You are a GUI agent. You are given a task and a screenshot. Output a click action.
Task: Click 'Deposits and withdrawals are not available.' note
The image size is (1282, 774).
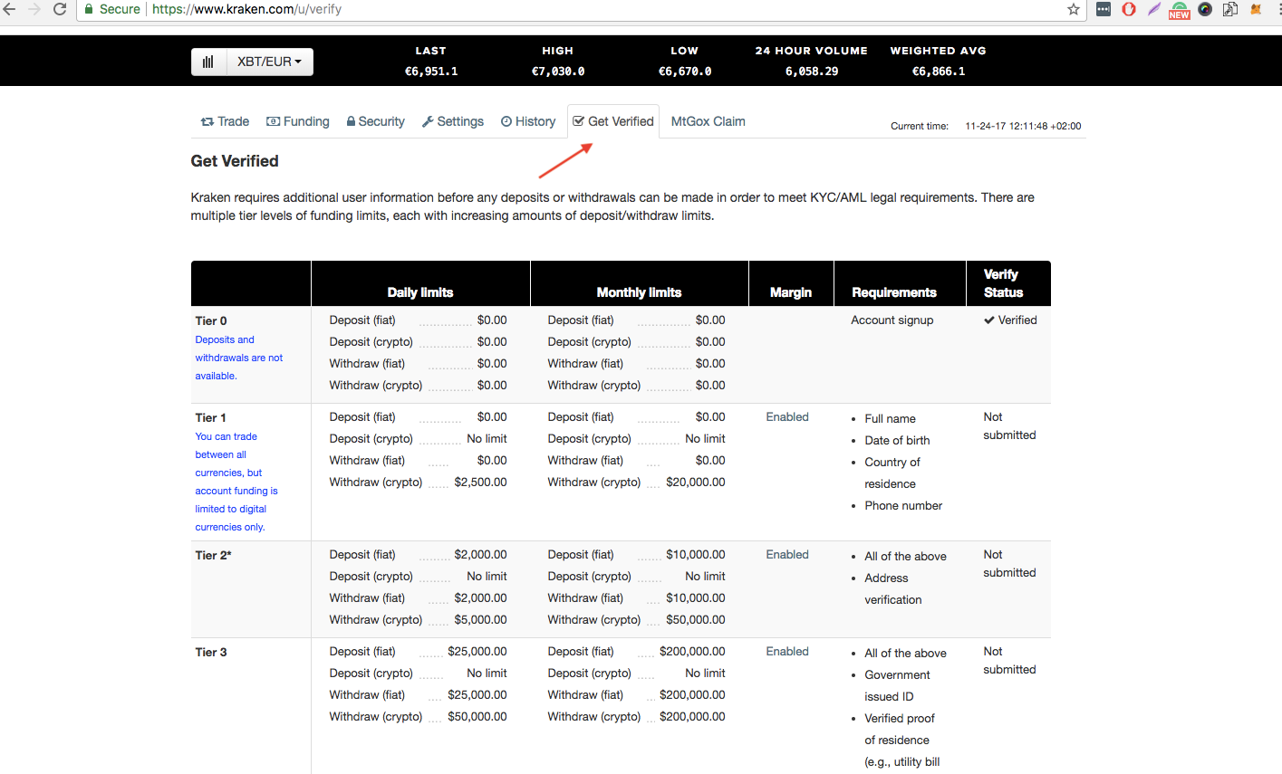(239, 358)
